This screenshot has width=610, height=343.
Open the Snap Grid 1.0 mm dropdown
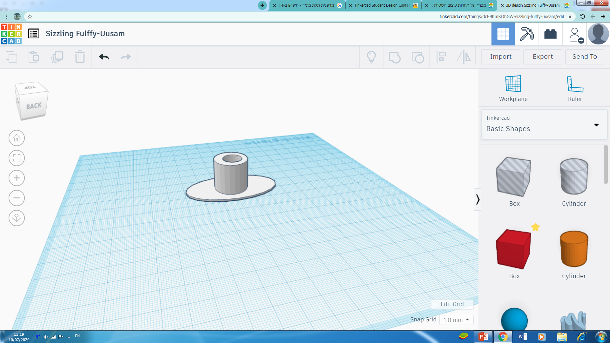tap(456, 320)
